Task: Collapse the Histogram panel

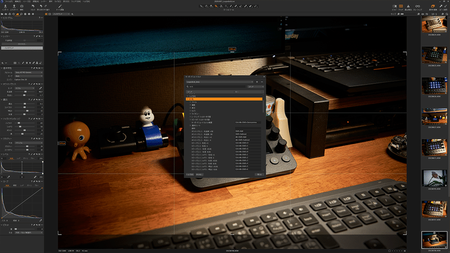Action: coord(2,18)
